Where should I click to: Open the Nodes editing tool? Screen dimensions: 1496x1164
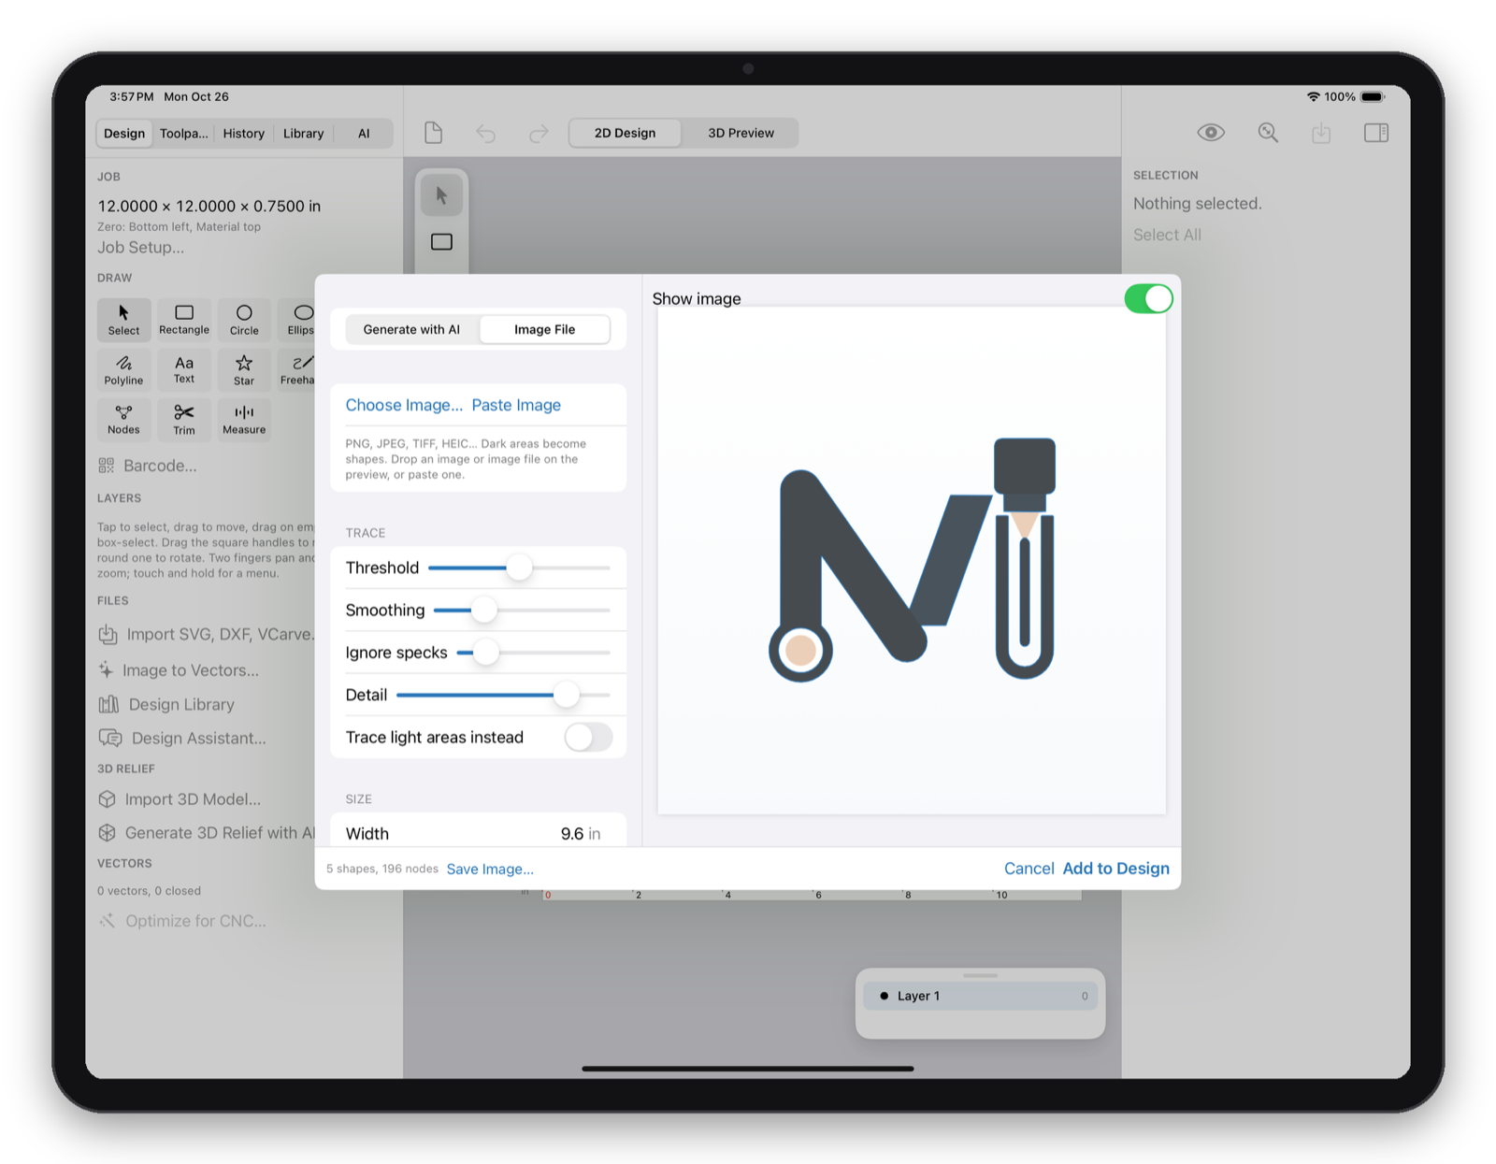(123, 420)
